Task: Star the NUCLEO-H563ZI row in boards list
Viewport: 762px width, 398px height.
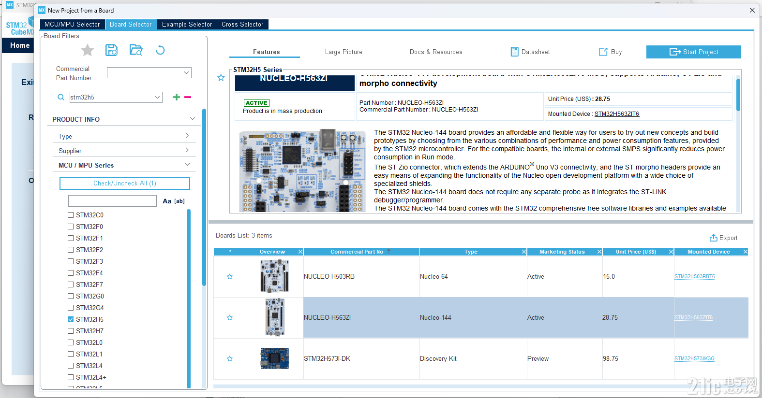Action: click(x=230, y=318)
